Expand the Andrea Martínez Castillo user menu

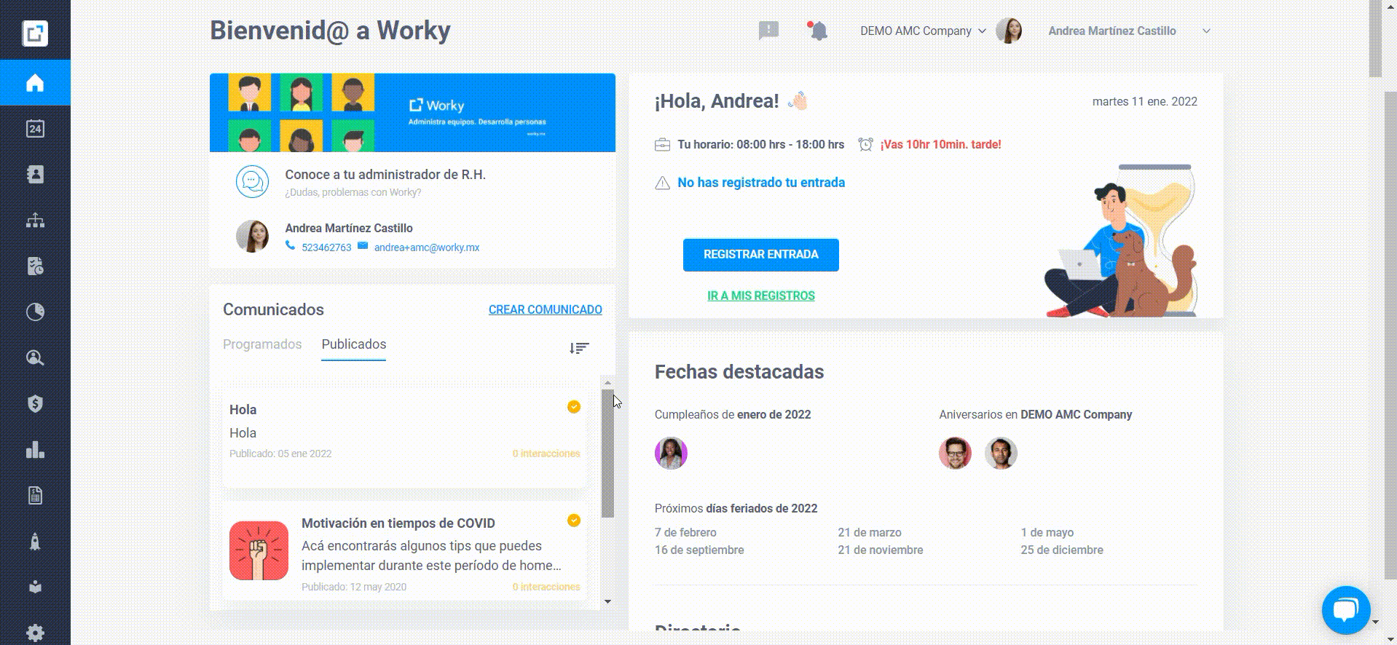coord(1130,31)
